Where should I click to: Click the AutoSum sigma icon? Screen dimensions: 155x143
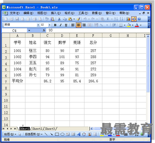108,19
